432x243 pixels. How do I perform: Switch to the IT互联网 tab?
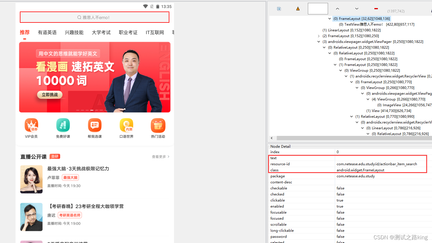coord(155,33)
